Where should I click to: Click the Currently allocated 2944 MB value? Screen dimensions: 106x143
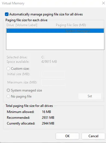[x=48, y=123]
